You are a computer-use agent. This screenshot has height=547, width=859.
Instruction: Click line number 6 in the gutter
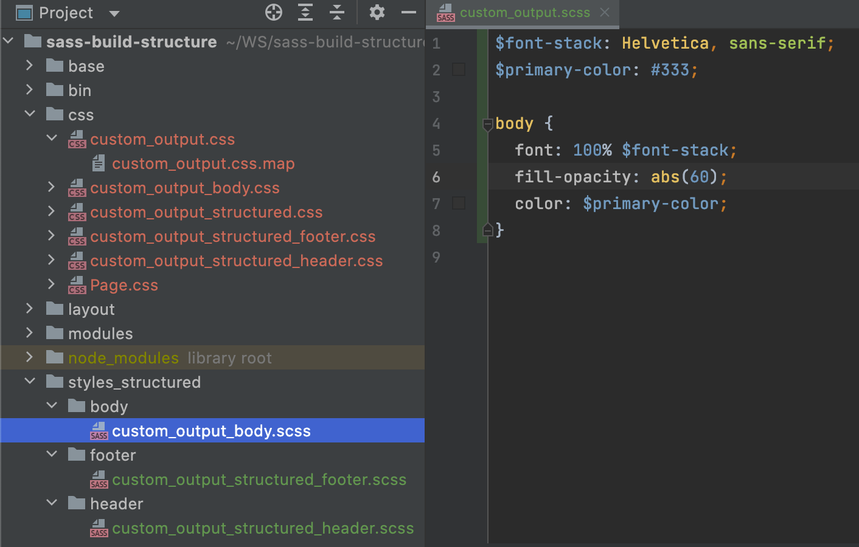point(436,177)
